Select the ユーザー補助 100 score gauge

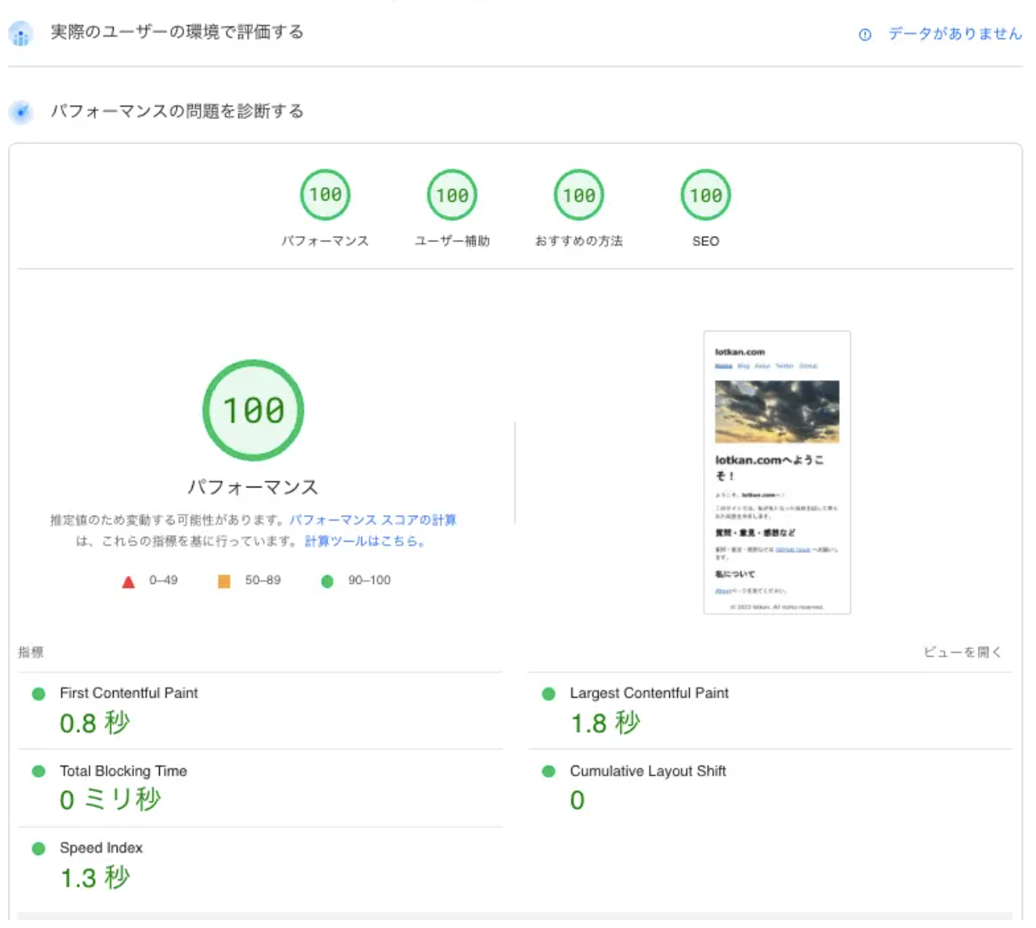452,194
